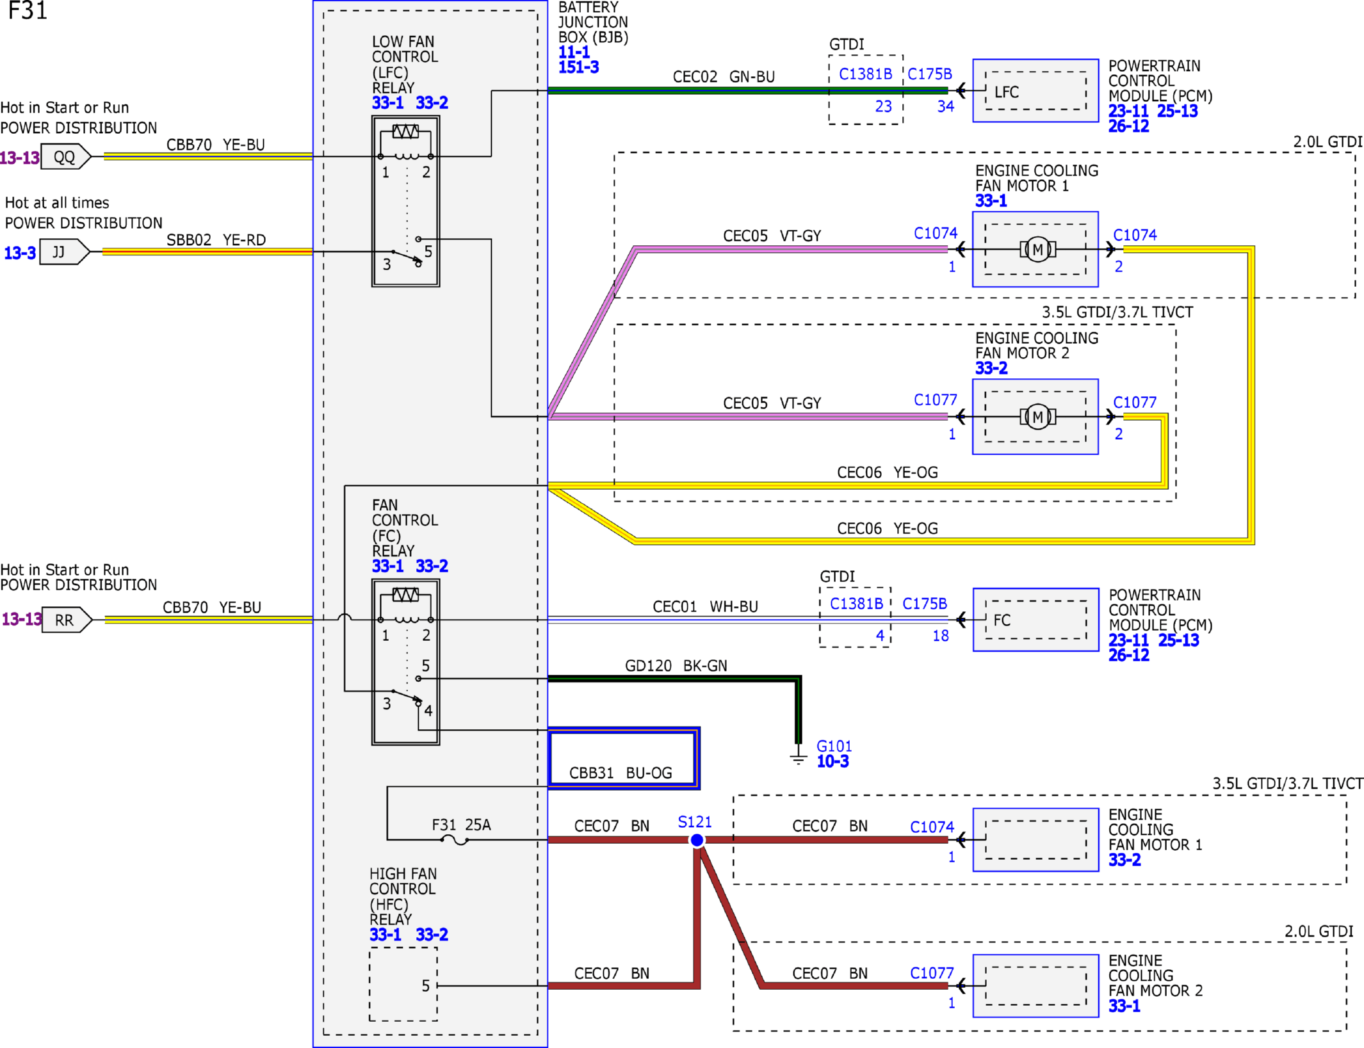Screen dimensions: 1364x1048
Task: Click the FC box in the PCM
Action: pos(1035,620)
